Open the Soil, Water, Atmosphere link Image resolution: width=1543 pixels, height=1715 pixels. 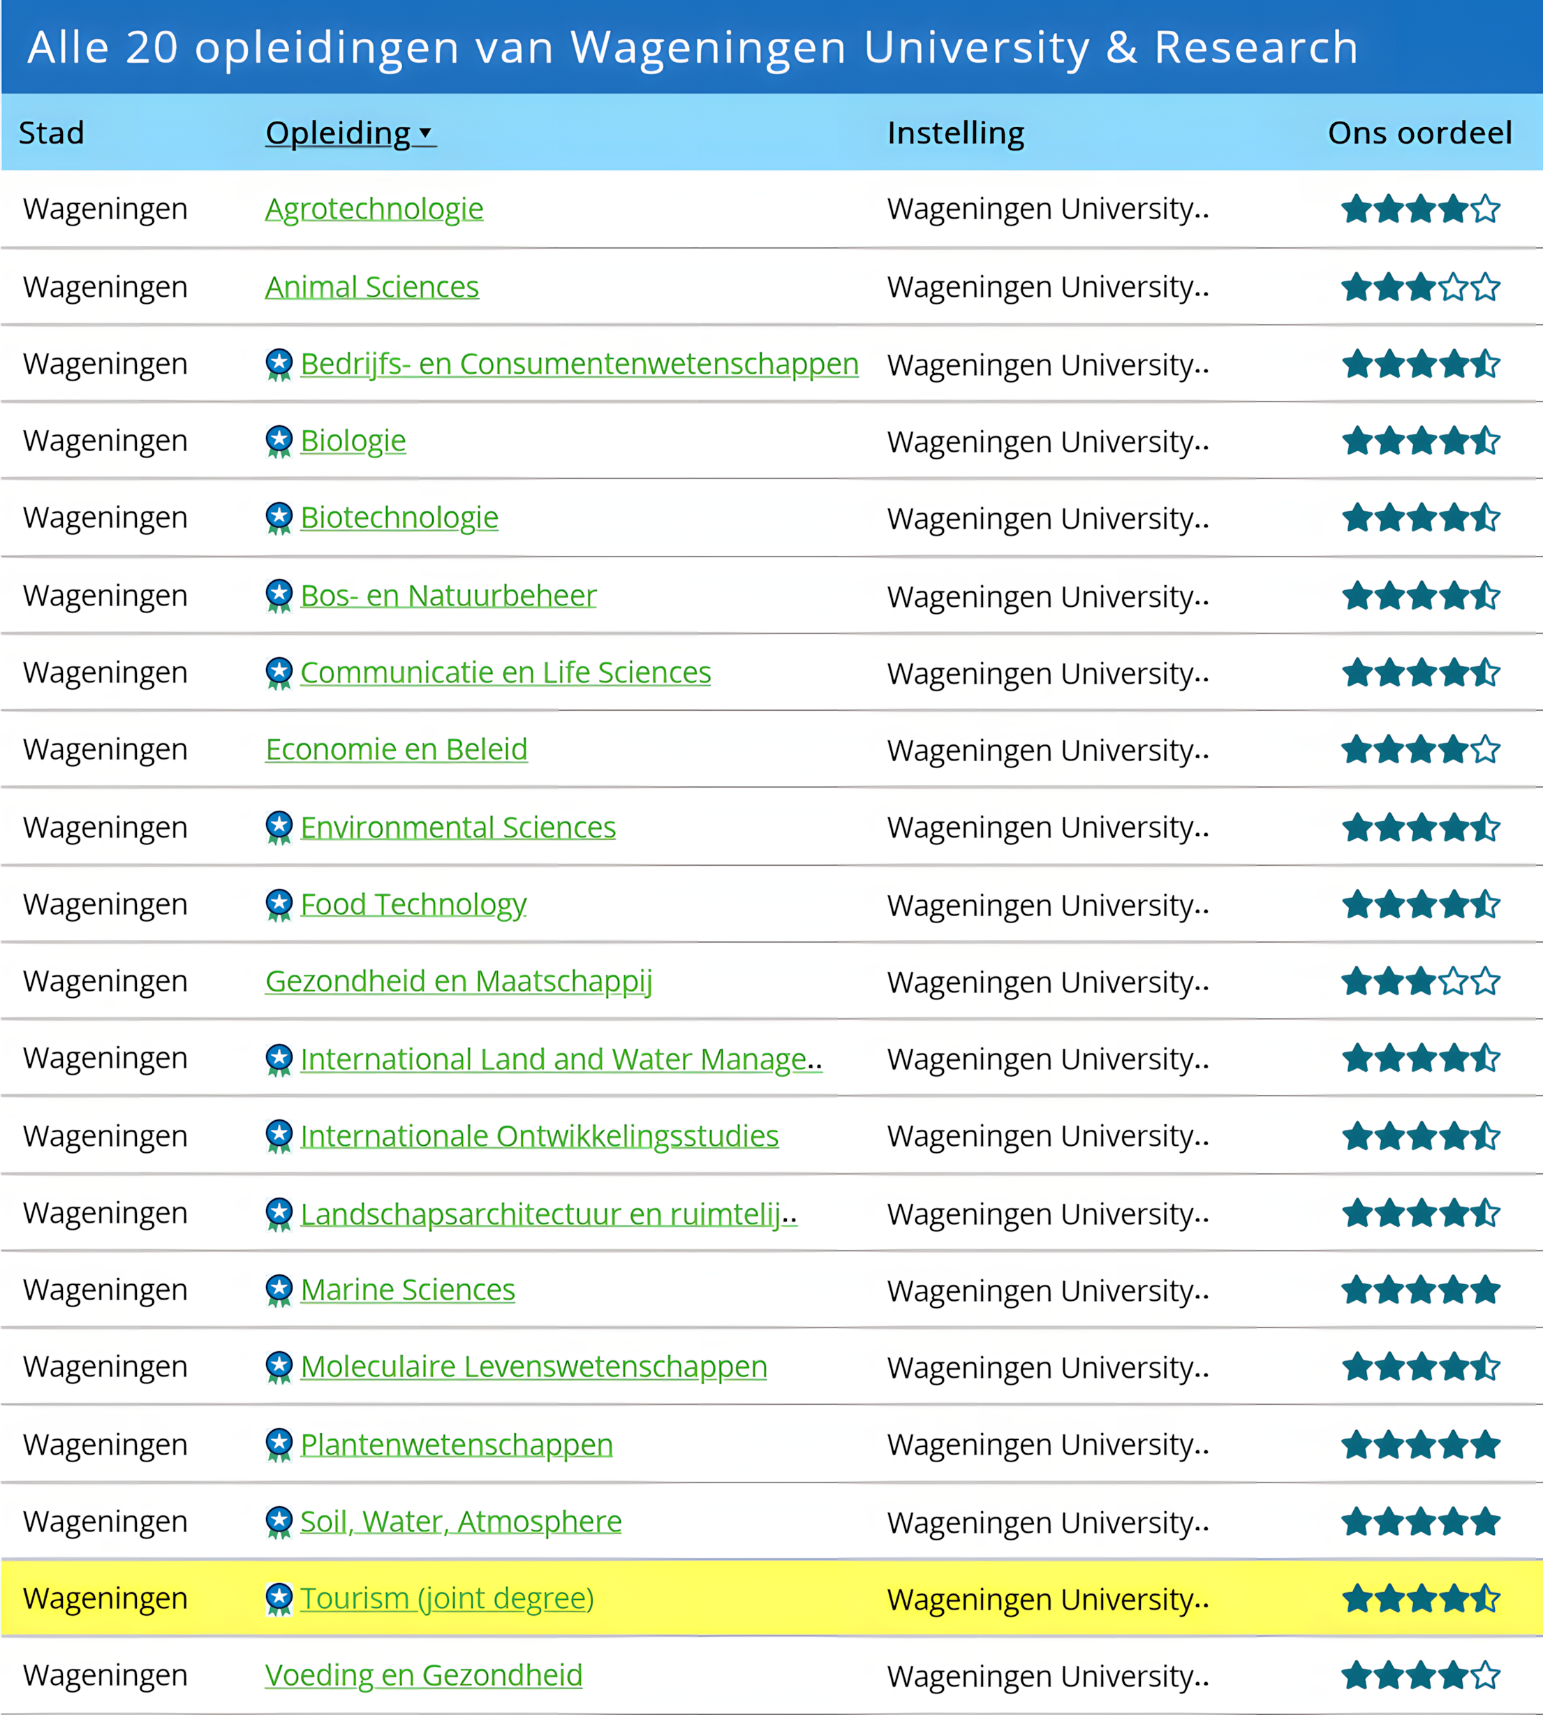(x=462, y=1522)
